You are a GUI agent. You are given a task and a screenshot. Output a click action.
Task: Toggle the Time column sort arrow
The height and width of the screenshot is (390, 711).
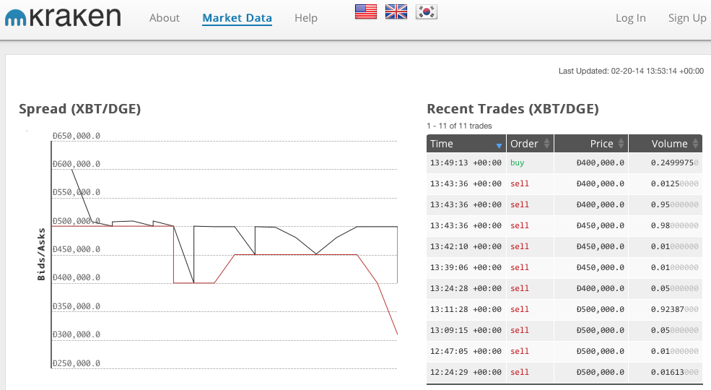click(x=499, y=146)
